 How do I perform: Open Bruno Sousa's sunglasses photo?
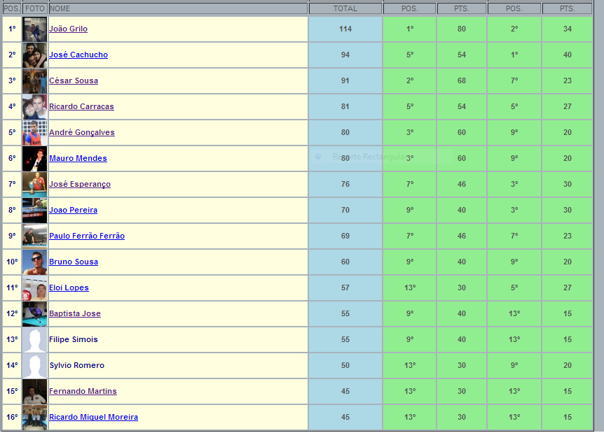pos(34,262)
